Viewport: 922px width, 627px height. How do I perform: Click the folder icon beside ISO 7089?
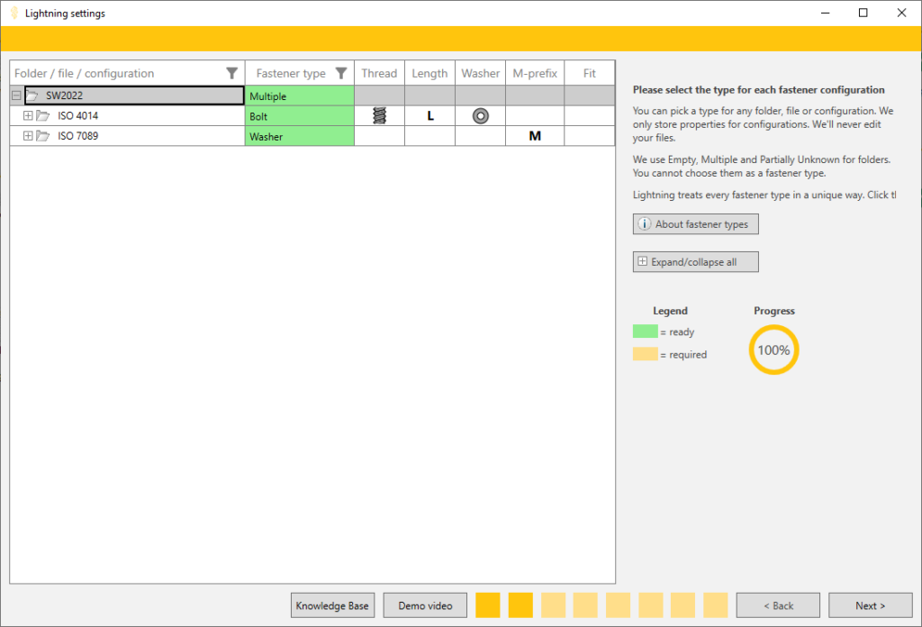pyautogui.click(x=42, y=135)
